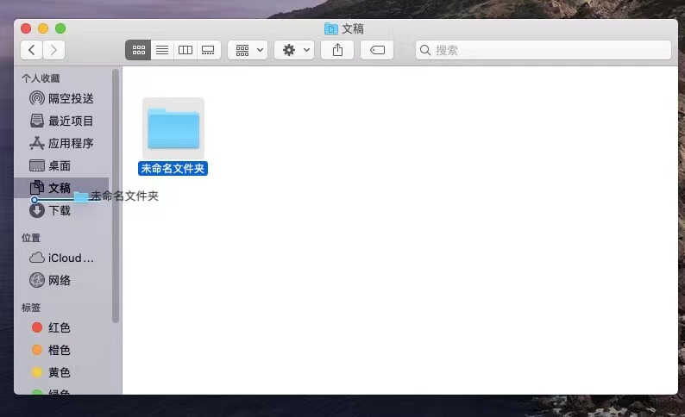Screen dimensions: 685x417
Task: Select the 未命名文件夹 folder thumbnail
Action: tap(173, 128)
